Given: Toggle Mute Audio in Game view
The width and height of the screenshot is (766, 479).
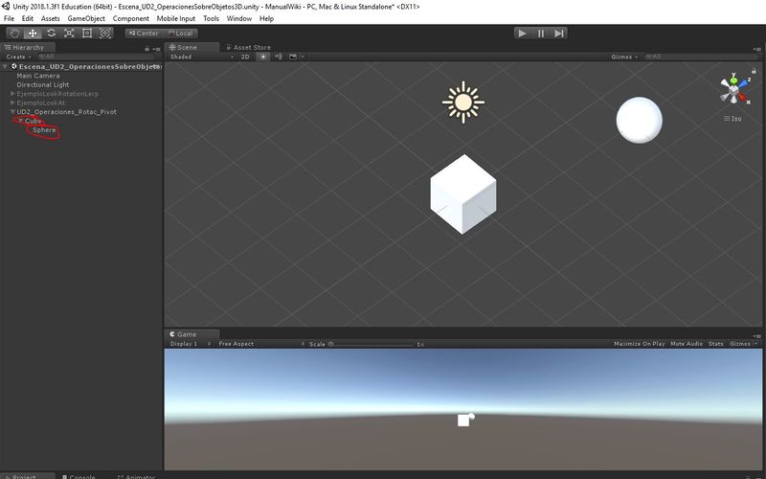Looking at the screenshot, I should 687,344.
